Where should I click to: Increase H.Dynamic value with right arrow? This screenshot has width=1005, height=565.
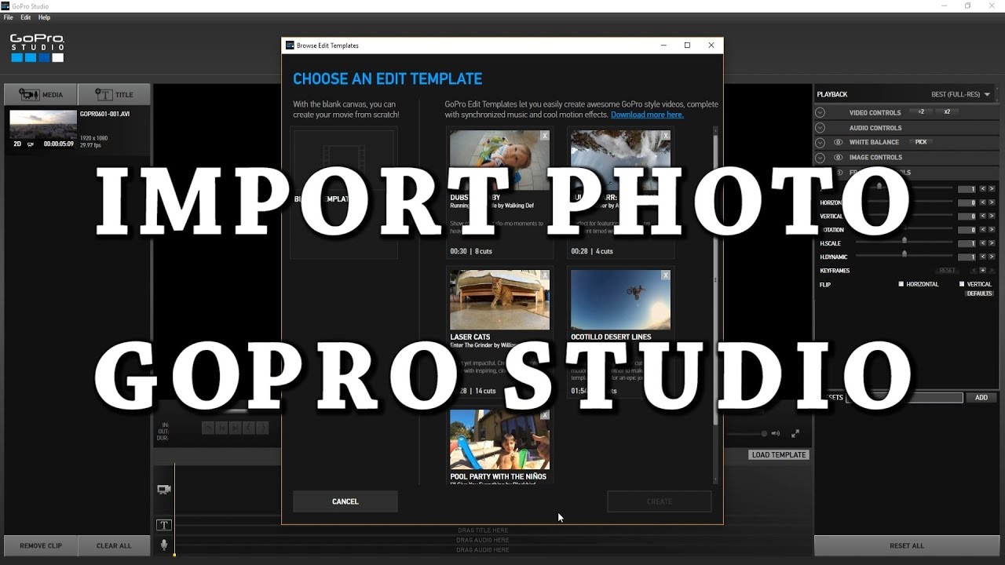click(x=992, y=257)
